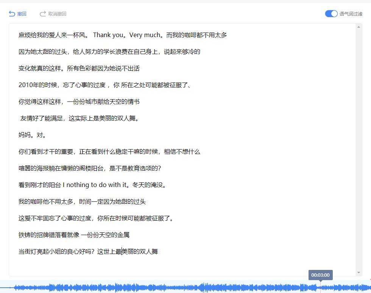Viewport: 371px width, 293px height.
Task: Click the line starting with 我的咖啡他不用太多
Action: [82, 202]
